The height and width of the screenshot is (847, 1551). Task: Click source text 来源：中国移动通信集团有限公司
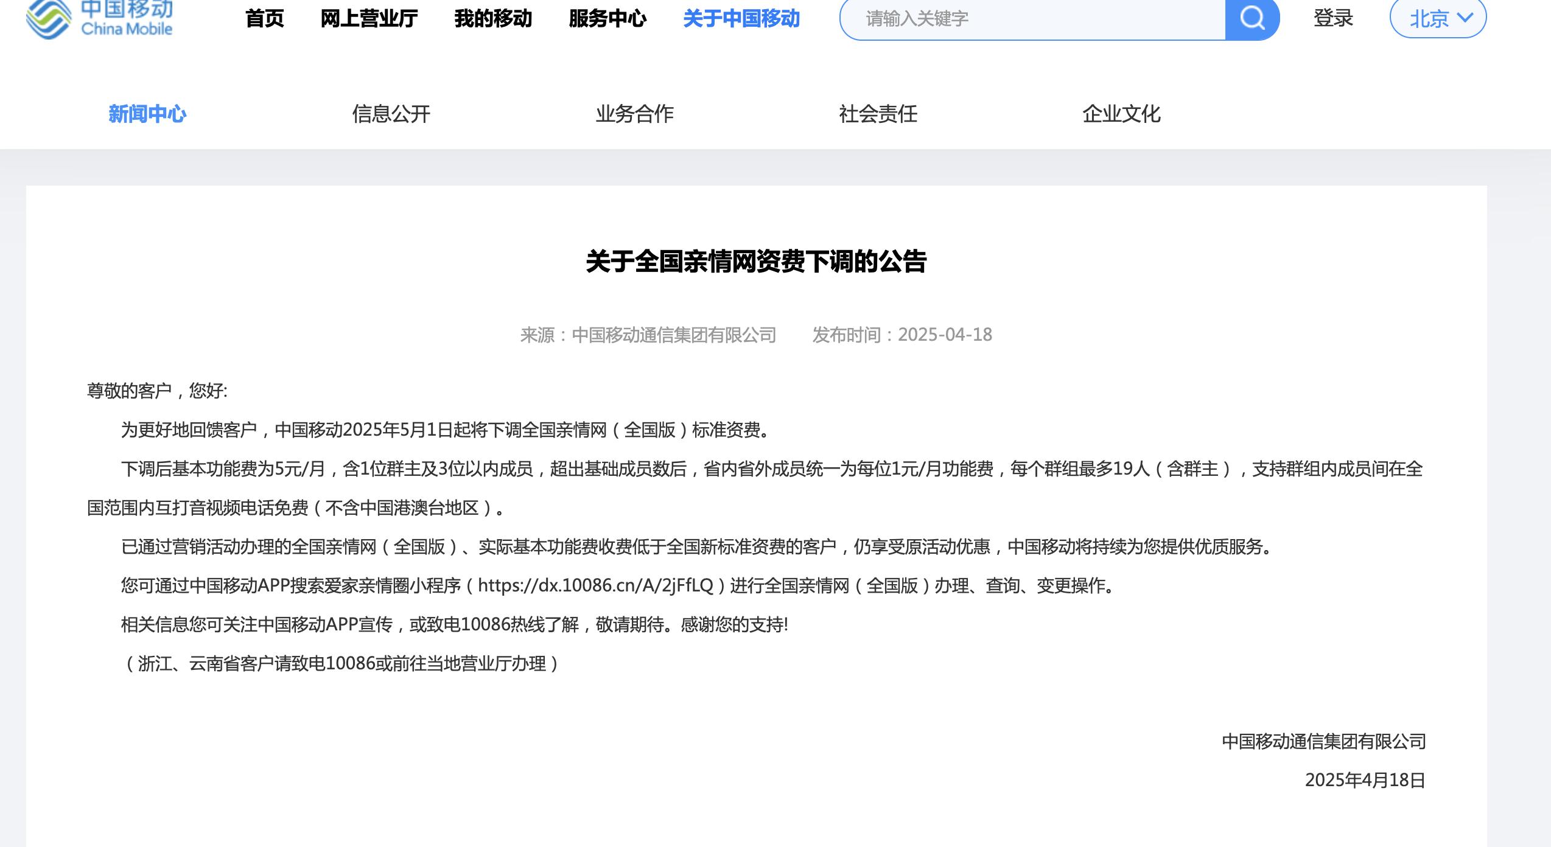[x=648, y=335]
